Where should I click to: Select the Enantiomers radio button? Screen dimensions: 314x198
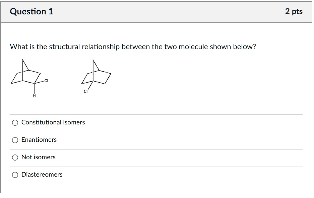click(x=15, y=140)
